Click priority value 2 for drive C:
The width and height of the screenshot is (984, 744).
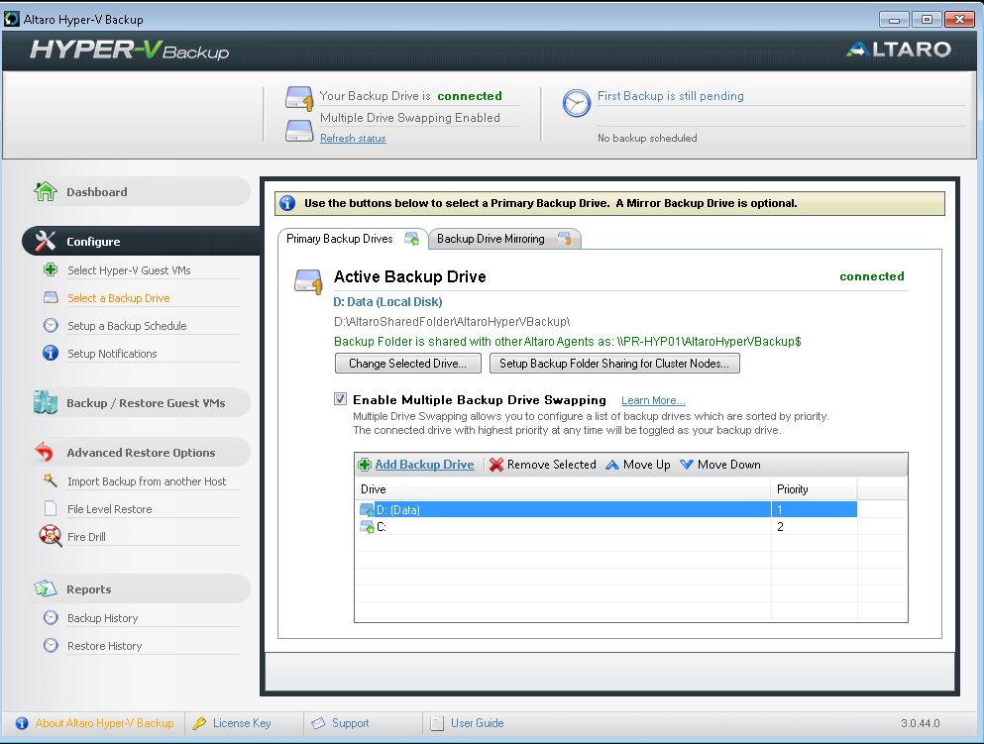(x=780, y=527)
